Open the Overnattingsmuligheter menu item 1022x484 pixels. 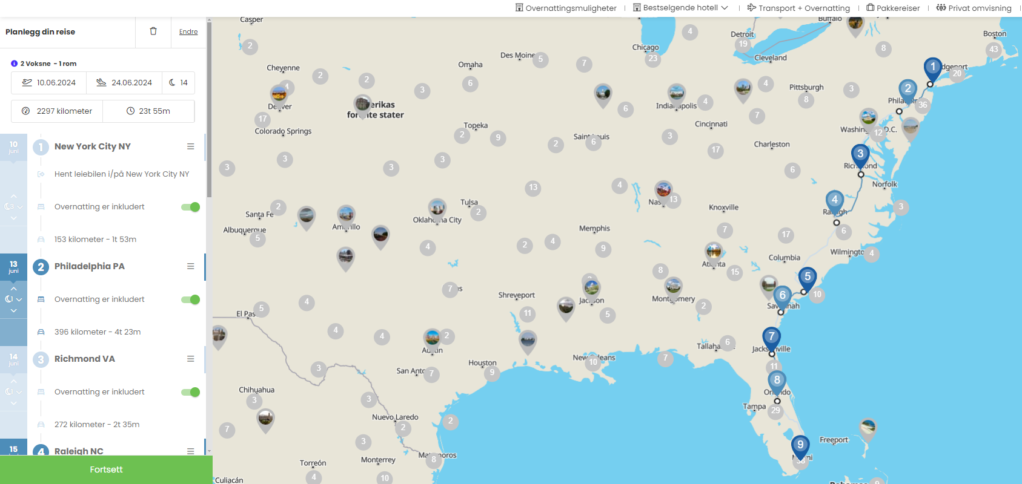point(566,8)
